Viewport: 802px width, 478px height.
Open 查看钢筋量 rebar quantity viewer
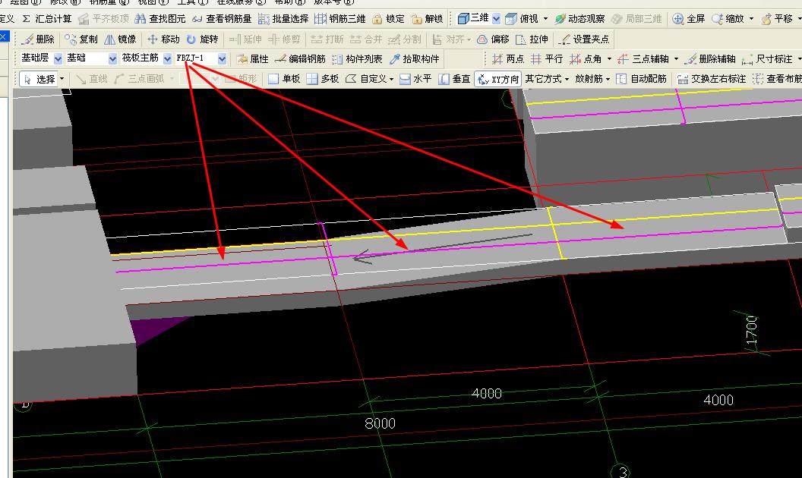click(222, 19)
